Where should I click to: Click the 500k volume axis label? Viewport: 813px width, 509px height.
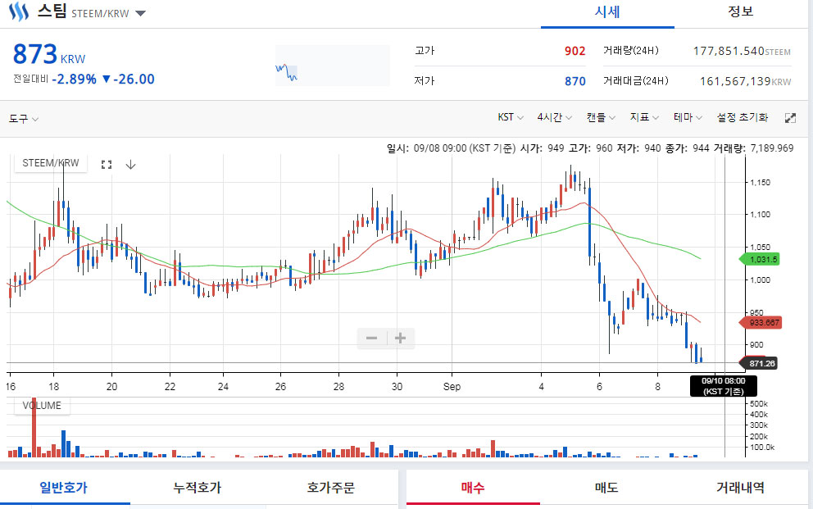759,404
